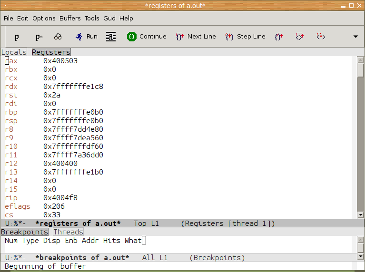Click scroll-up arrow of registers scrollbar
The image size is (365, 272).
click(x=360, y=60)
